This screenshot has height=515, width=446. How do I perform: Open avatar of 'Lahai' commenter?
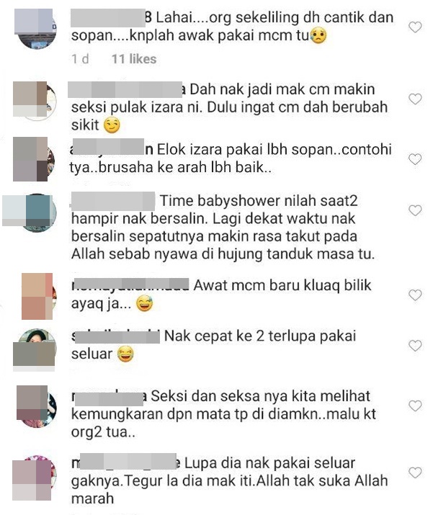[x=35, y=29]
